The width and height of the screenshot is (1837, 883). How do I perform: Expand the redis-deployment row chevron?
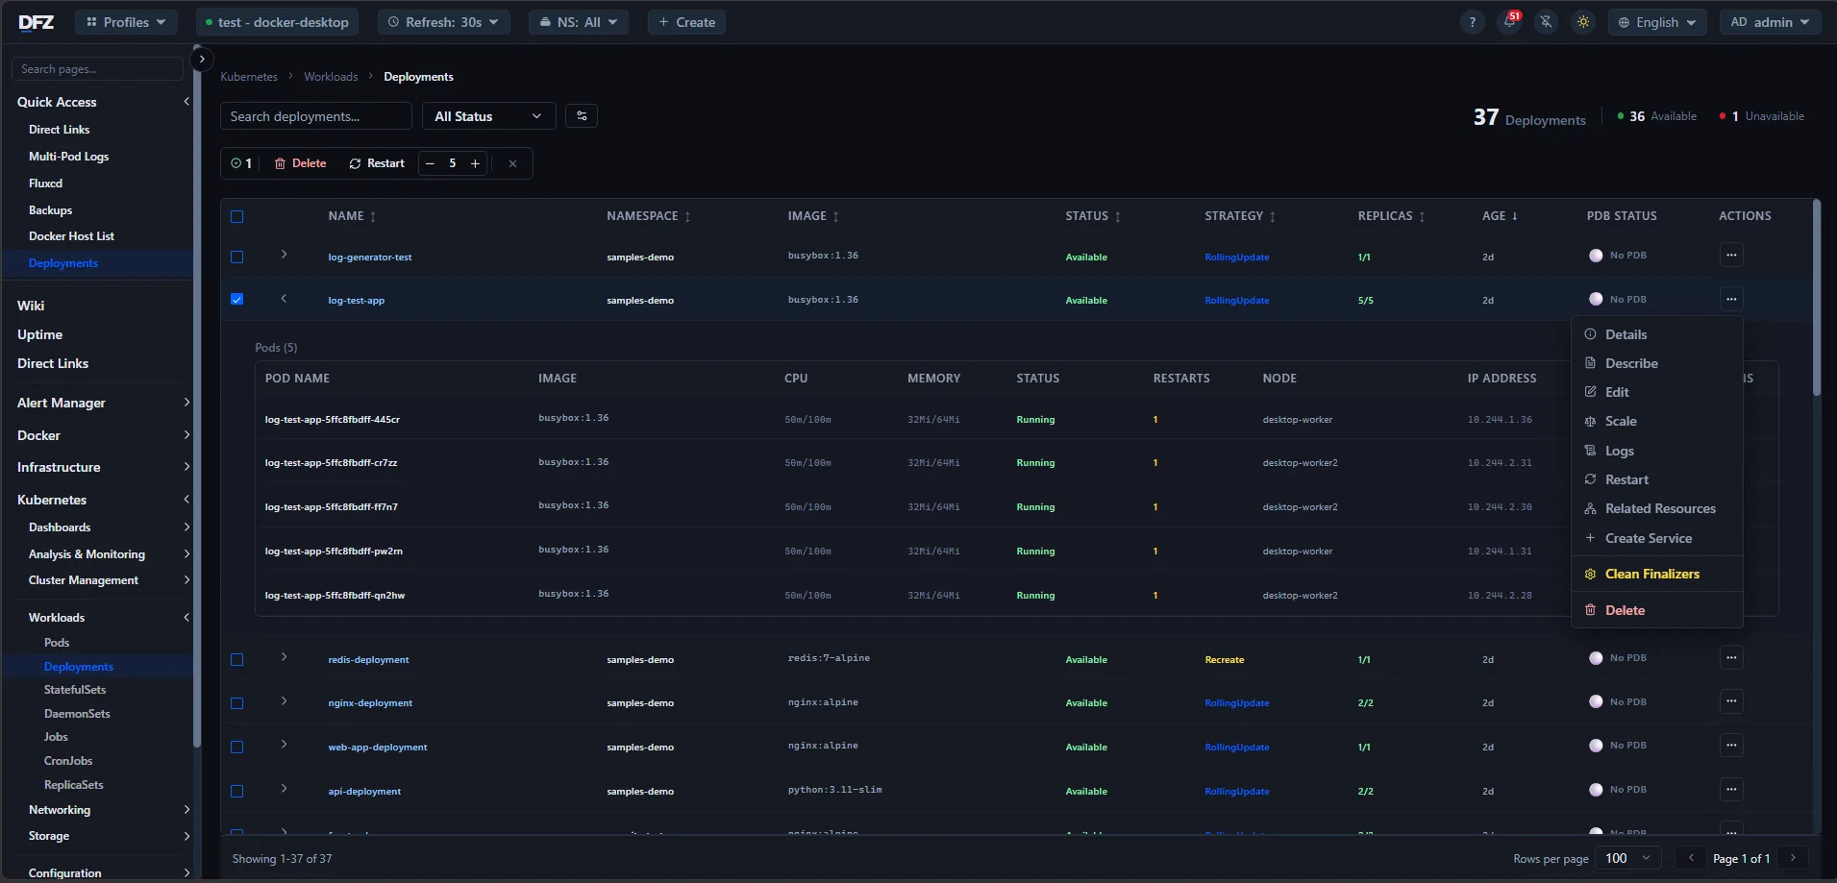(x=284, y=658)
